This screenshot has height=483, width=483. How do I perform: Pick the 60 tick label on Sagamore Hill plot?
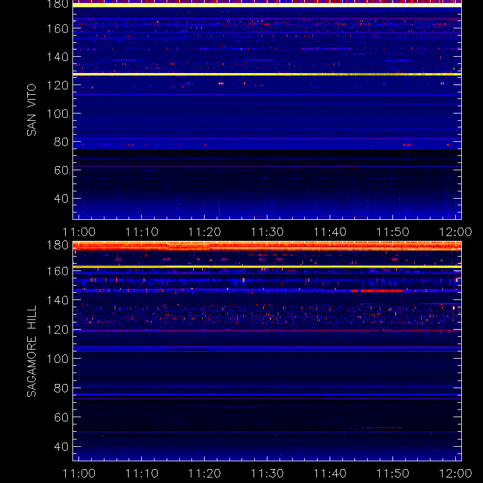pos(61,417)
